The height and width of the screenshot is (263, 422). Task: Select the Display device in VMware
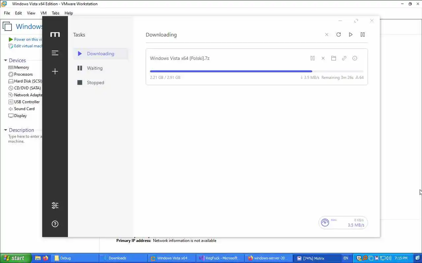pos(17,116)
